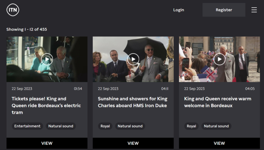This screenshot has height=150, width=264.
Task: Play the HMS Iron Duke video
Action: (x=133, y=59)
